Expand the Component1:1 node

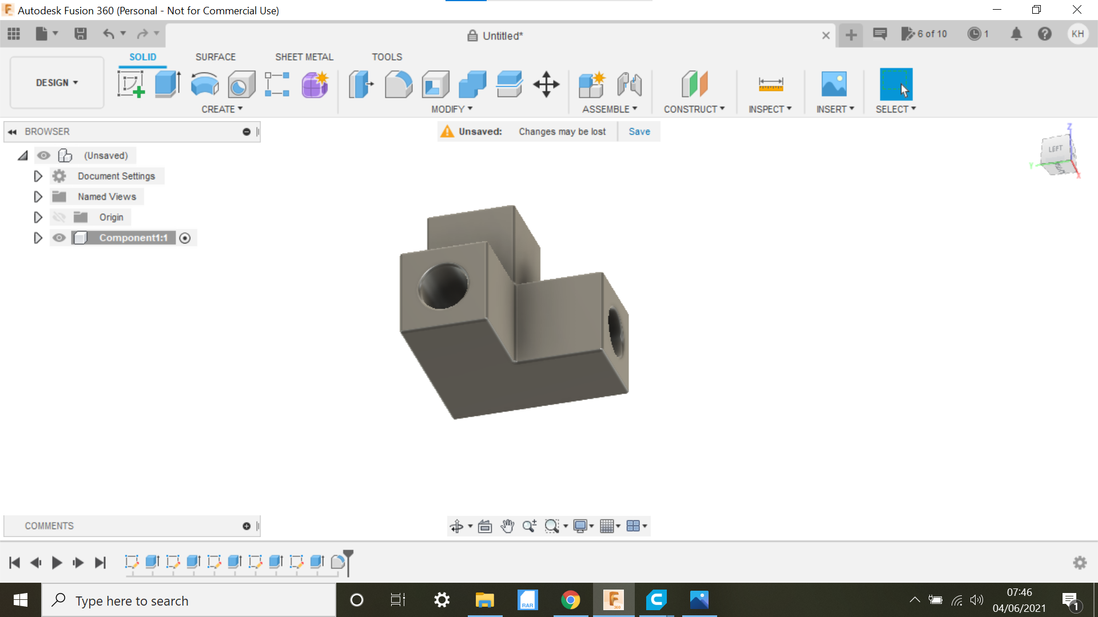tap(38, 238)
